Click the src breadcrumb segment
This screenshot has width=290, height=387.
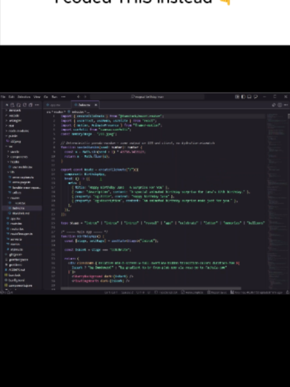(48, 112)
